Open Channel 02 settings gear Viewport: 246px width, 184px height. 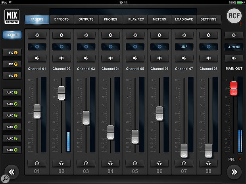[x=61, y=35]
